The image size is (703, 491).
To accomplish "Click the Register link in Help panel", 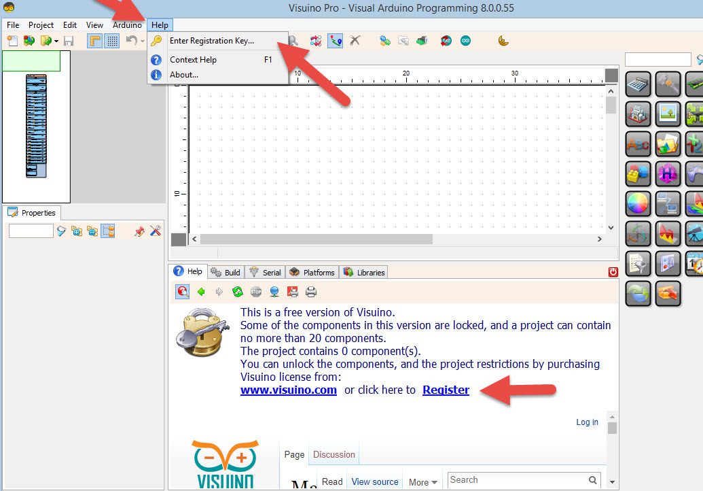I will pyautogui.click(x=446, y=390).
